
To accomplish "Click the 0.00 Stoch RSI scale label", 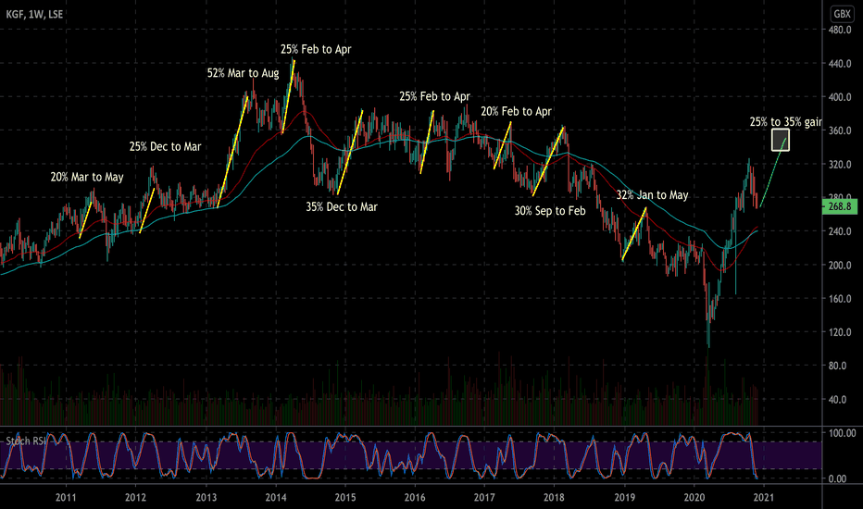I will click(837, 478).
